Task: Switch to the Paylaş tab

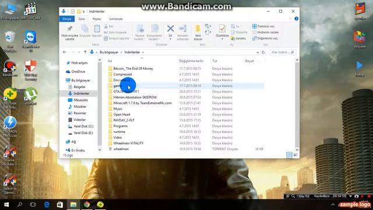Action: point(97,19)
